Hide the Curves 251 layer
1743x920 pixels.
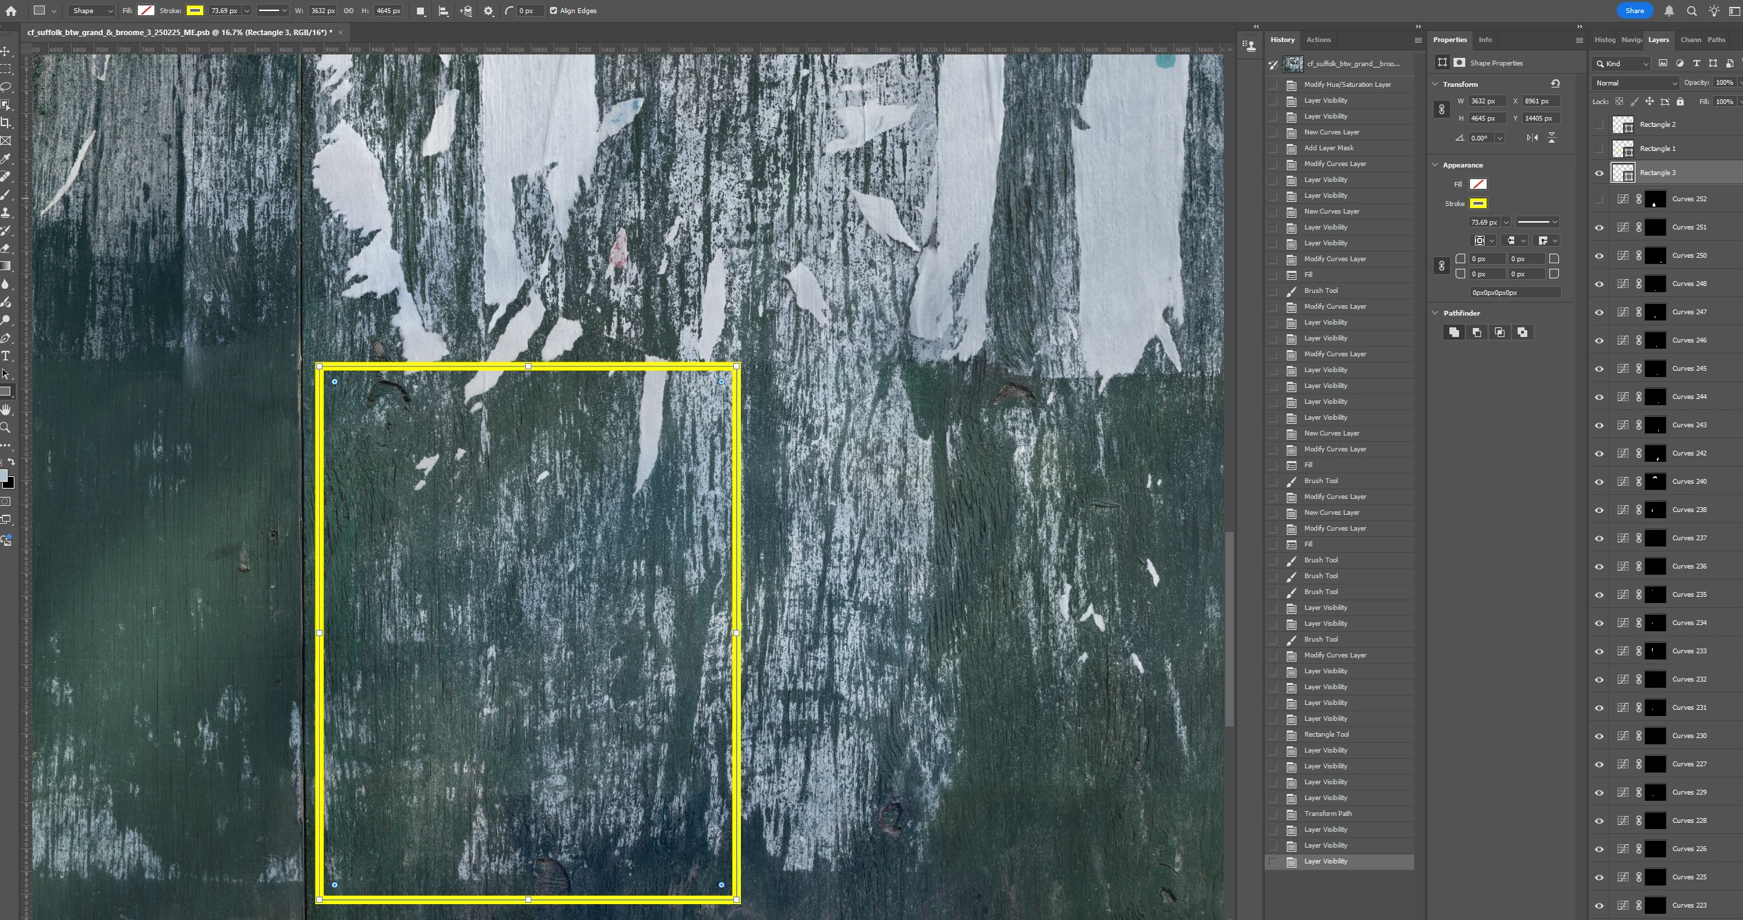point(1599,227)
